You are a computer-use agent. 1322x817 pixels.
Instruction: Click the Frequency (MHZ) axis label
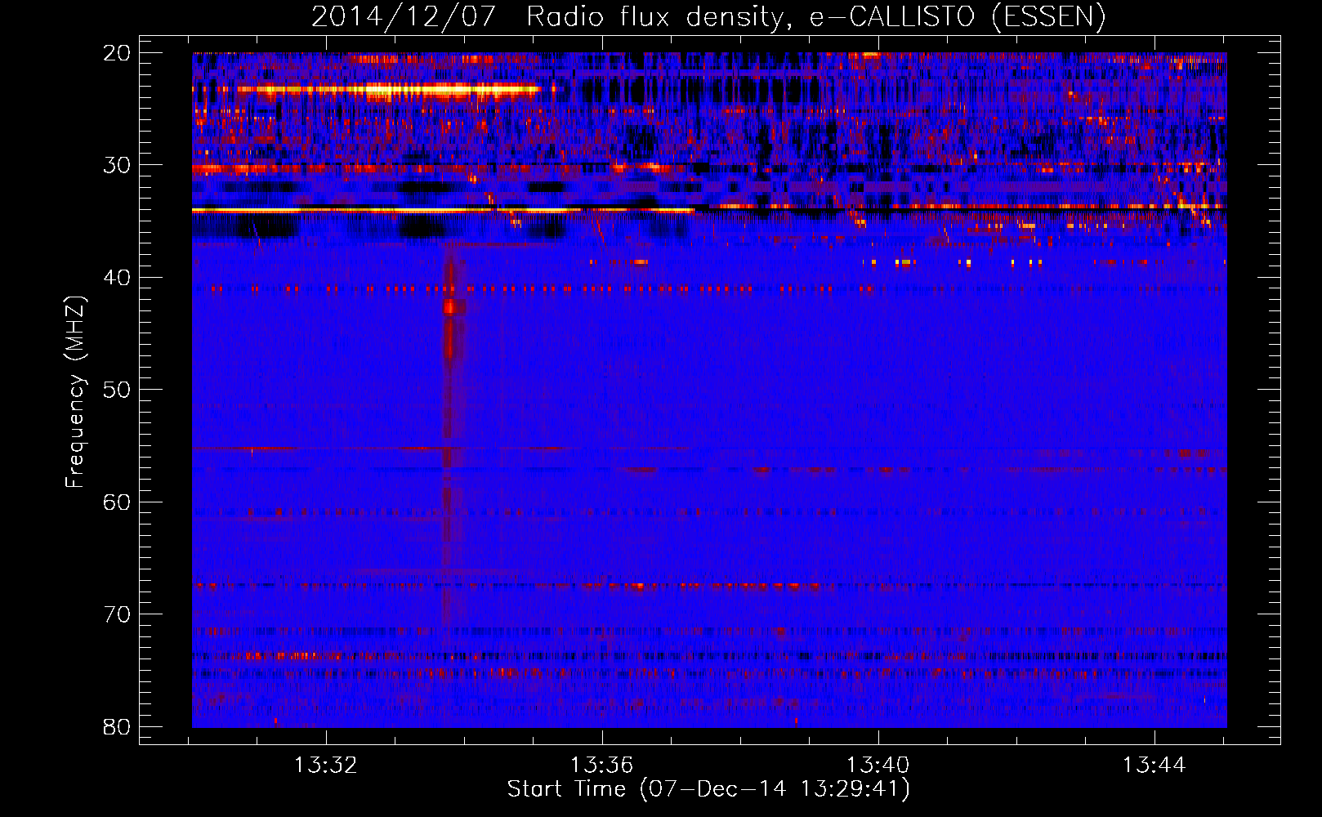pos(75,391)
